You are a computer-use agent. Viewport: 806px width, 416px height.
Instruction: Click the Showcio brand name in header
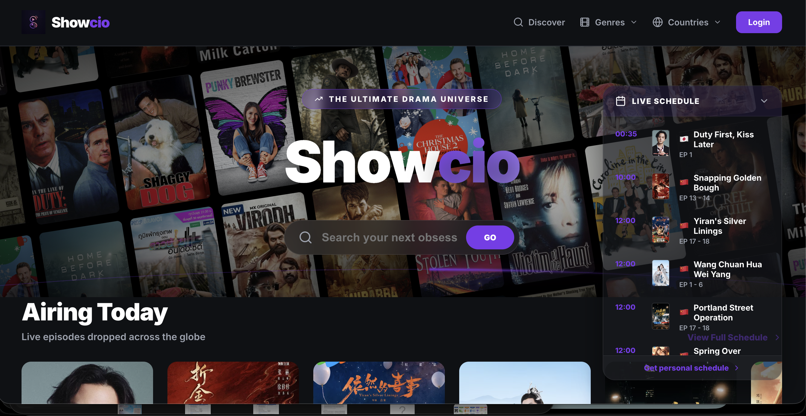point(80,22)
